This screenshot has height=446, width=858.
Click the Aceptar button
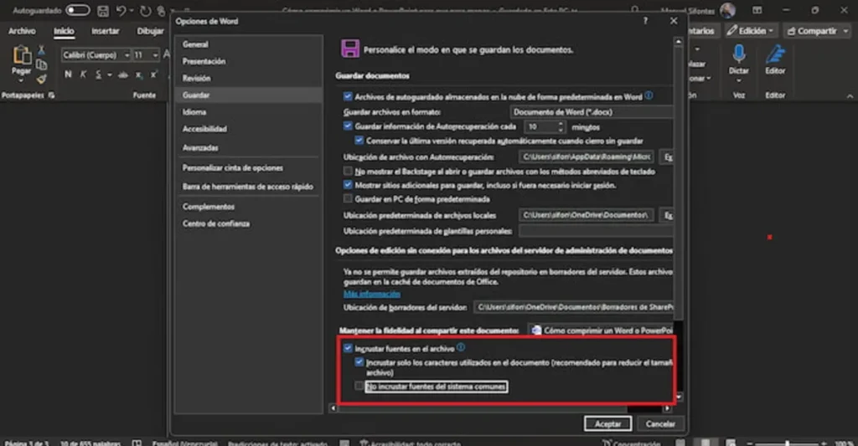pos(608,423)
